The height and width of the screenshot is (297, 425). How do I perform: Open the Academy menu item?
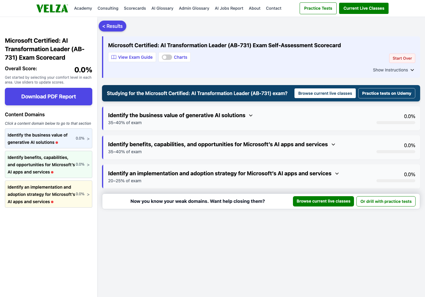[x=83, y=8]
